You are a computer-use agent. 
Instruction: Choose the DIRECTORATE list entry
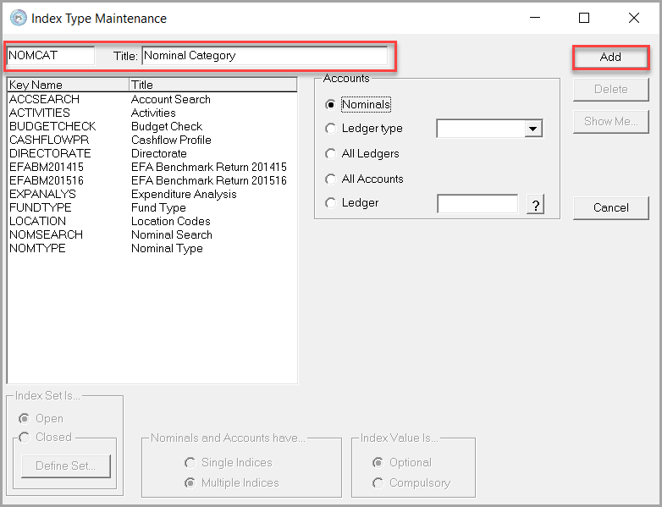click(x=50, y=153)
